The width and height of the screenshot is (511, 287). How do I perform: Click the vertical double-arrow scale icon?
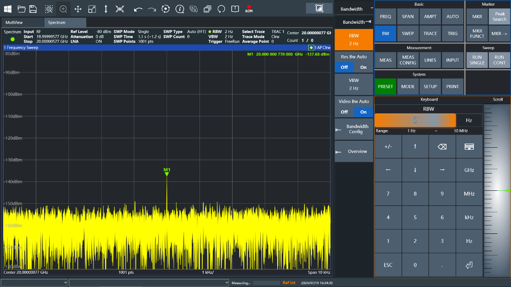point(106,9)
